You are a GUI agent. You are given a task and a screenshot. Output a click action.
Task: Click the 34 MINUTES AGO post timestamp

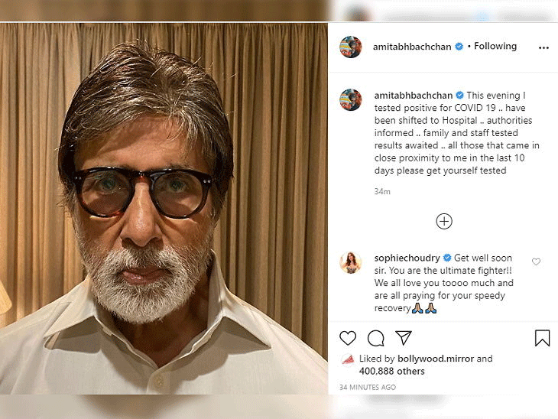(x=368, y=387)
